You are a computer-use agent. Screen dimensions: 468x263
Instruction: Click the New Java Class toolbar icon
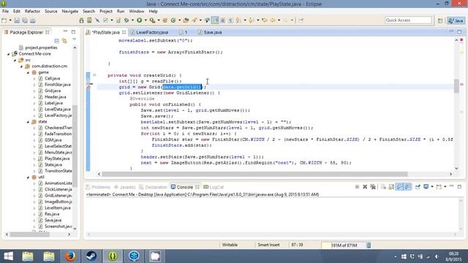pyautogui.click(x=173, y=20)
